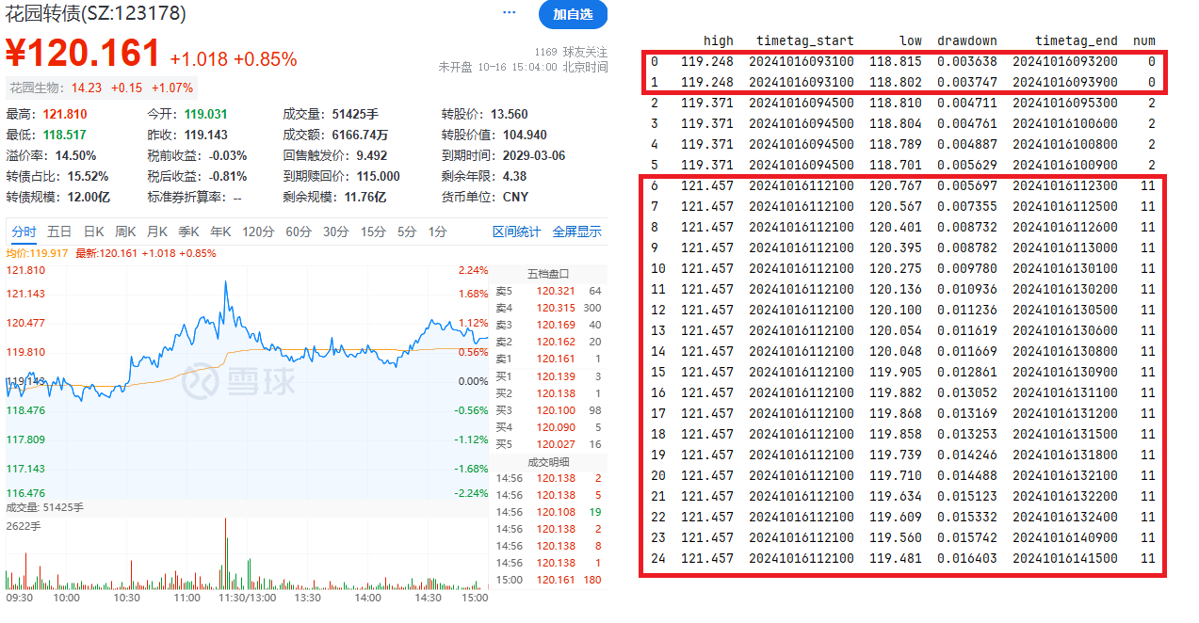Click the ¥120.161 current price

pos(83,55)
